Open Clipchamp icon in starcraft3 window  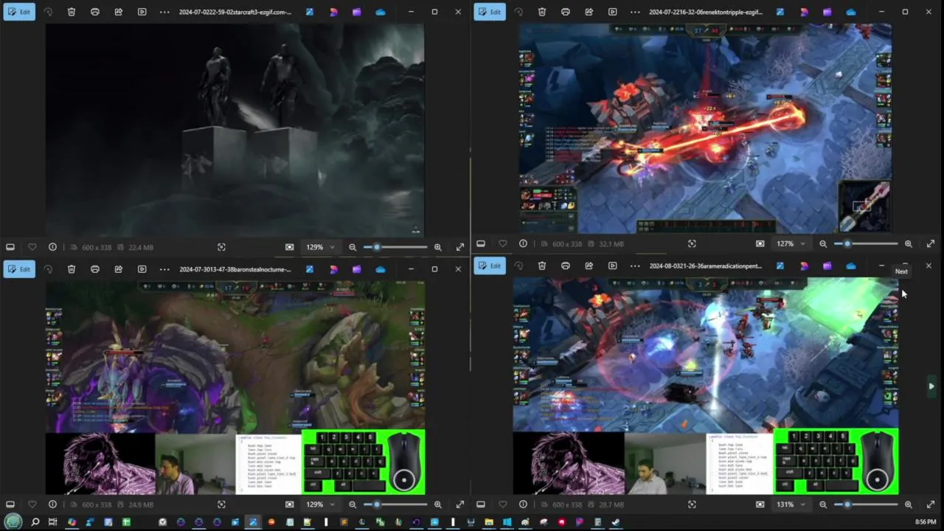coord(357,12)
